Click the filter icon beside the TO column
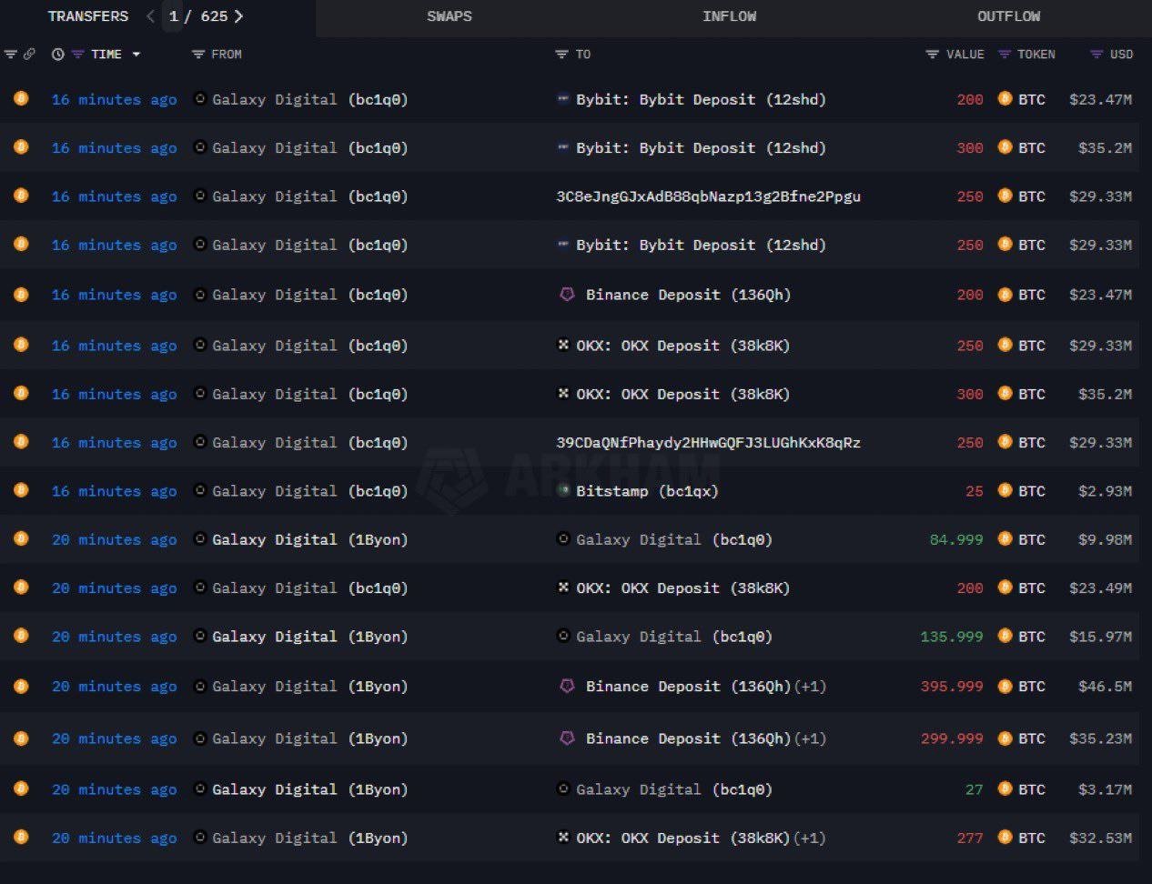This screenshot has height=884, width=1152. [x=561, y=55]
